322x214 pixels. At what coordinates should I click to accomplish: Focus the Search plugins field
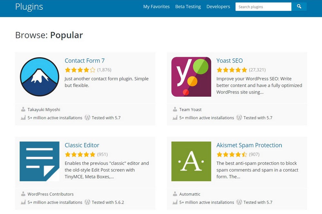tap(263, 6)
